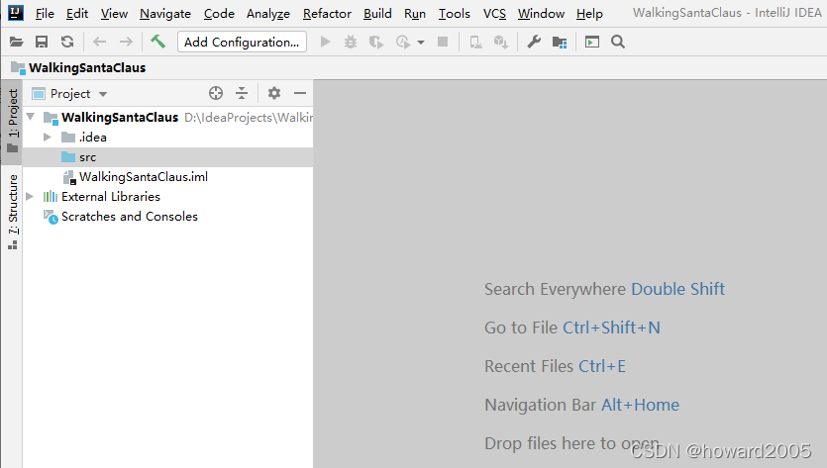Click the Ctrl+Shift+N shortcut text

[x=611, y=328]
